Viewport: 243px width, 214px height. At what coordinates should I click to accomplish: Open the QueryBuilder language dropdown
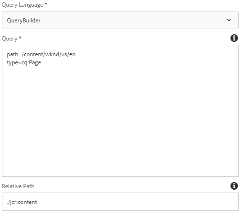pyautogui.click(x=120, y=20)
